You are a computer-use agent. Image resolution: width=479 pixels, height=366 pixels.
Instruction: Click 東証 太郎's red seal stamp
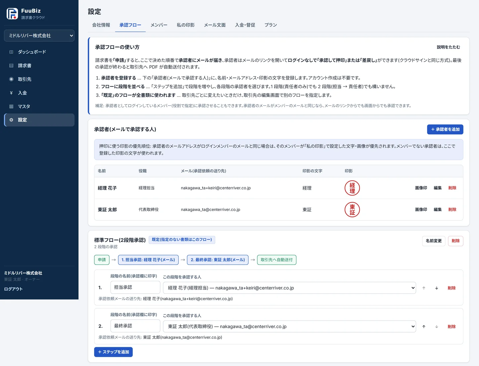(x=352, y=210)
